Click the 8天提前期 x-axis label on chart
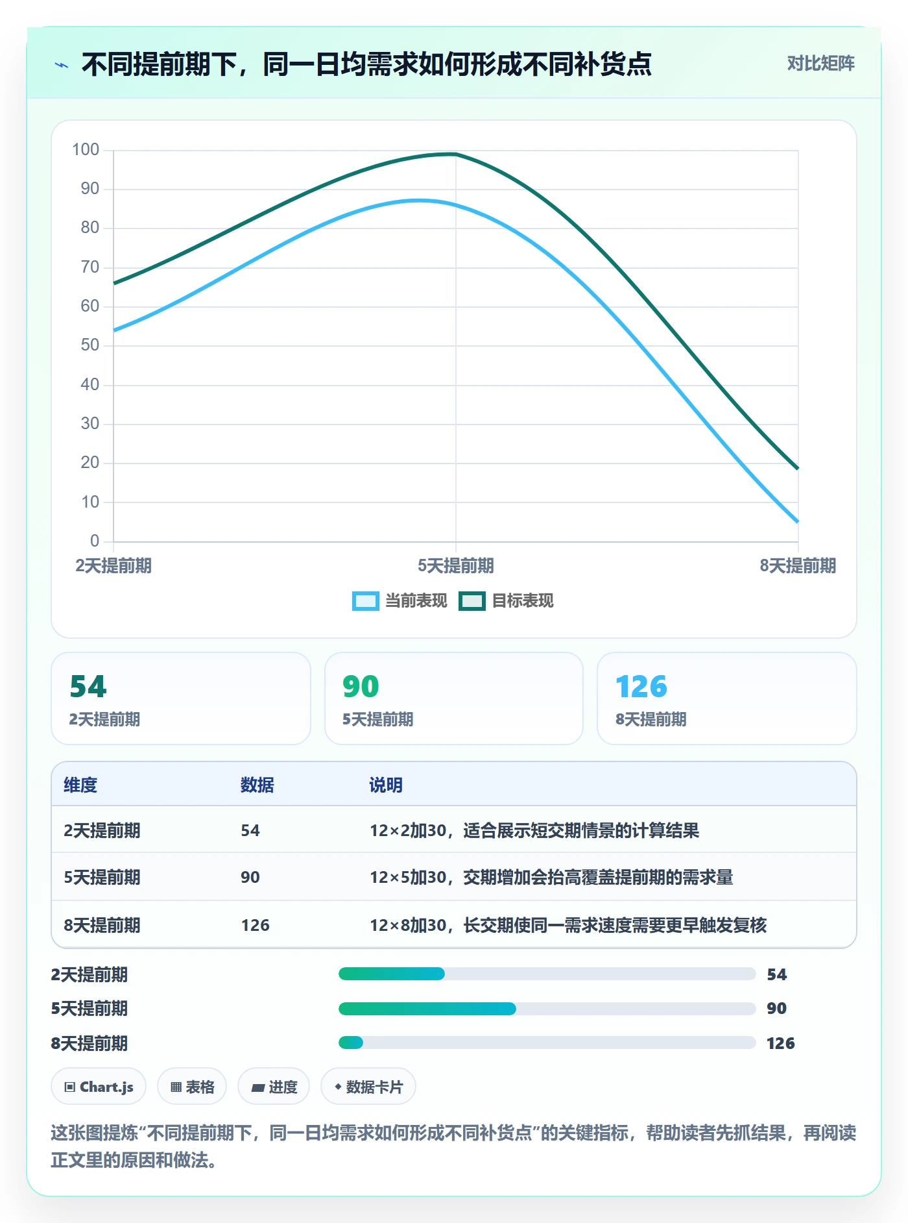 pyautogui.click(x=798, y=565)
